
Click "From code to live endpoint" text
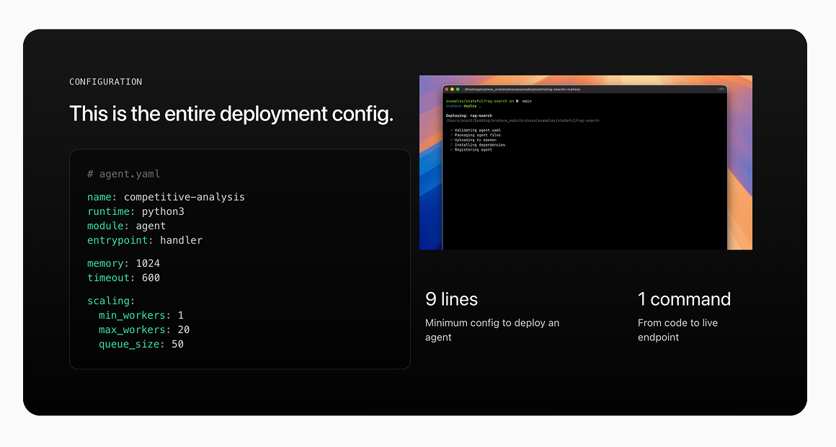677,329
